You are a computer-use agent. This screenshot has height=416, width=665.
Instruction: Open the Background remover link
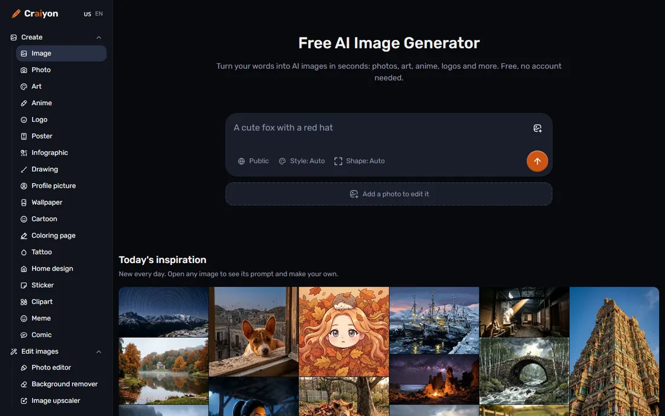(x=61, y=384)
